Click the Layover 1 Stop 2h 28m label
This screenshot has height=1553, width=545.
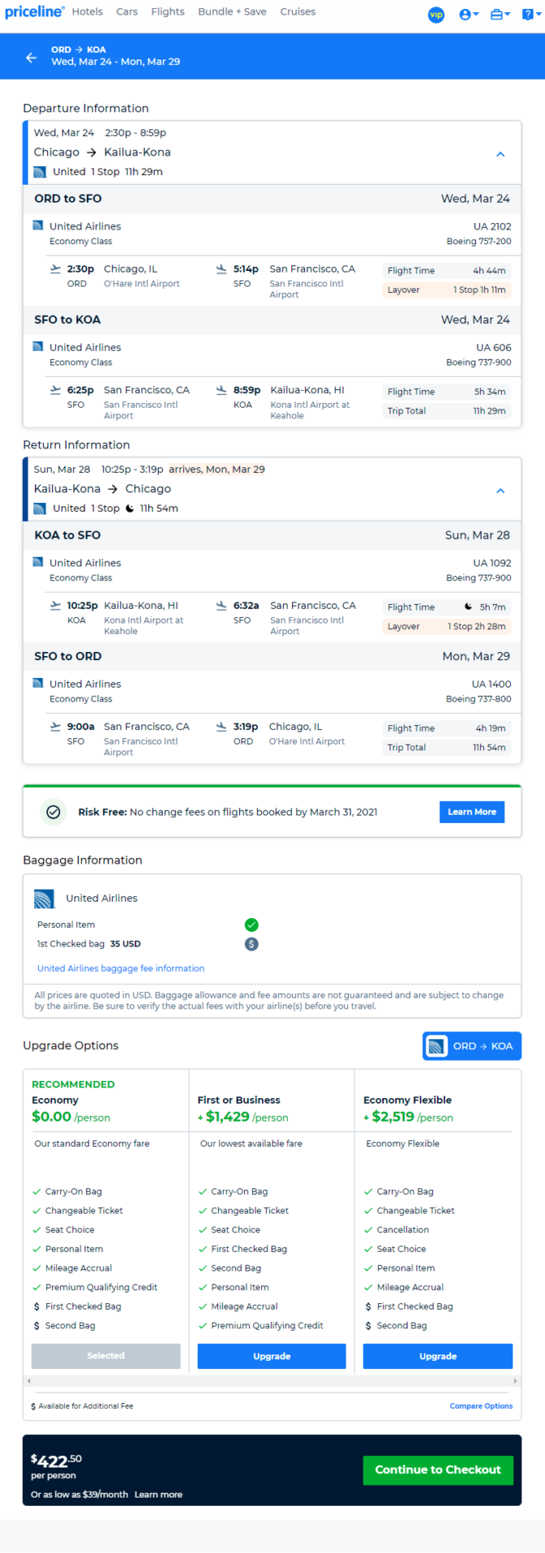point(447,627)
